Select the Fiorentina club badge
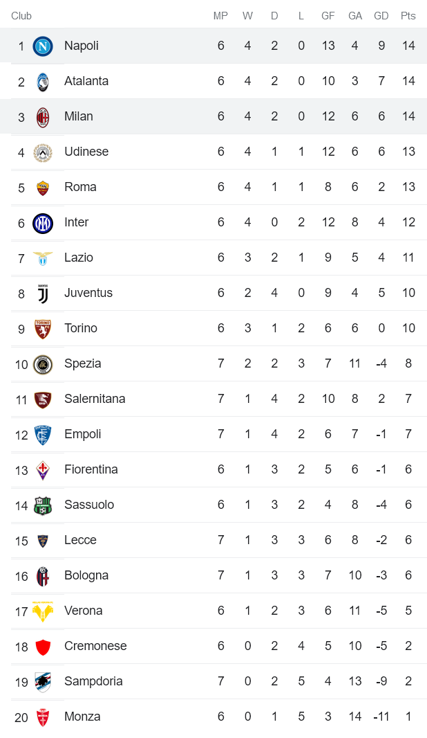 point(43,470)
